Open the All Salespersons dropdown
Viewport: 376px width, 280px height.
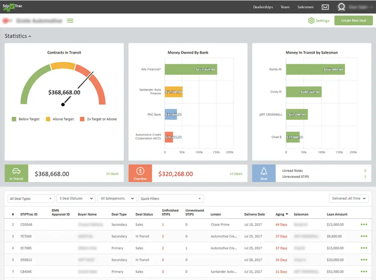coord(117,198)
